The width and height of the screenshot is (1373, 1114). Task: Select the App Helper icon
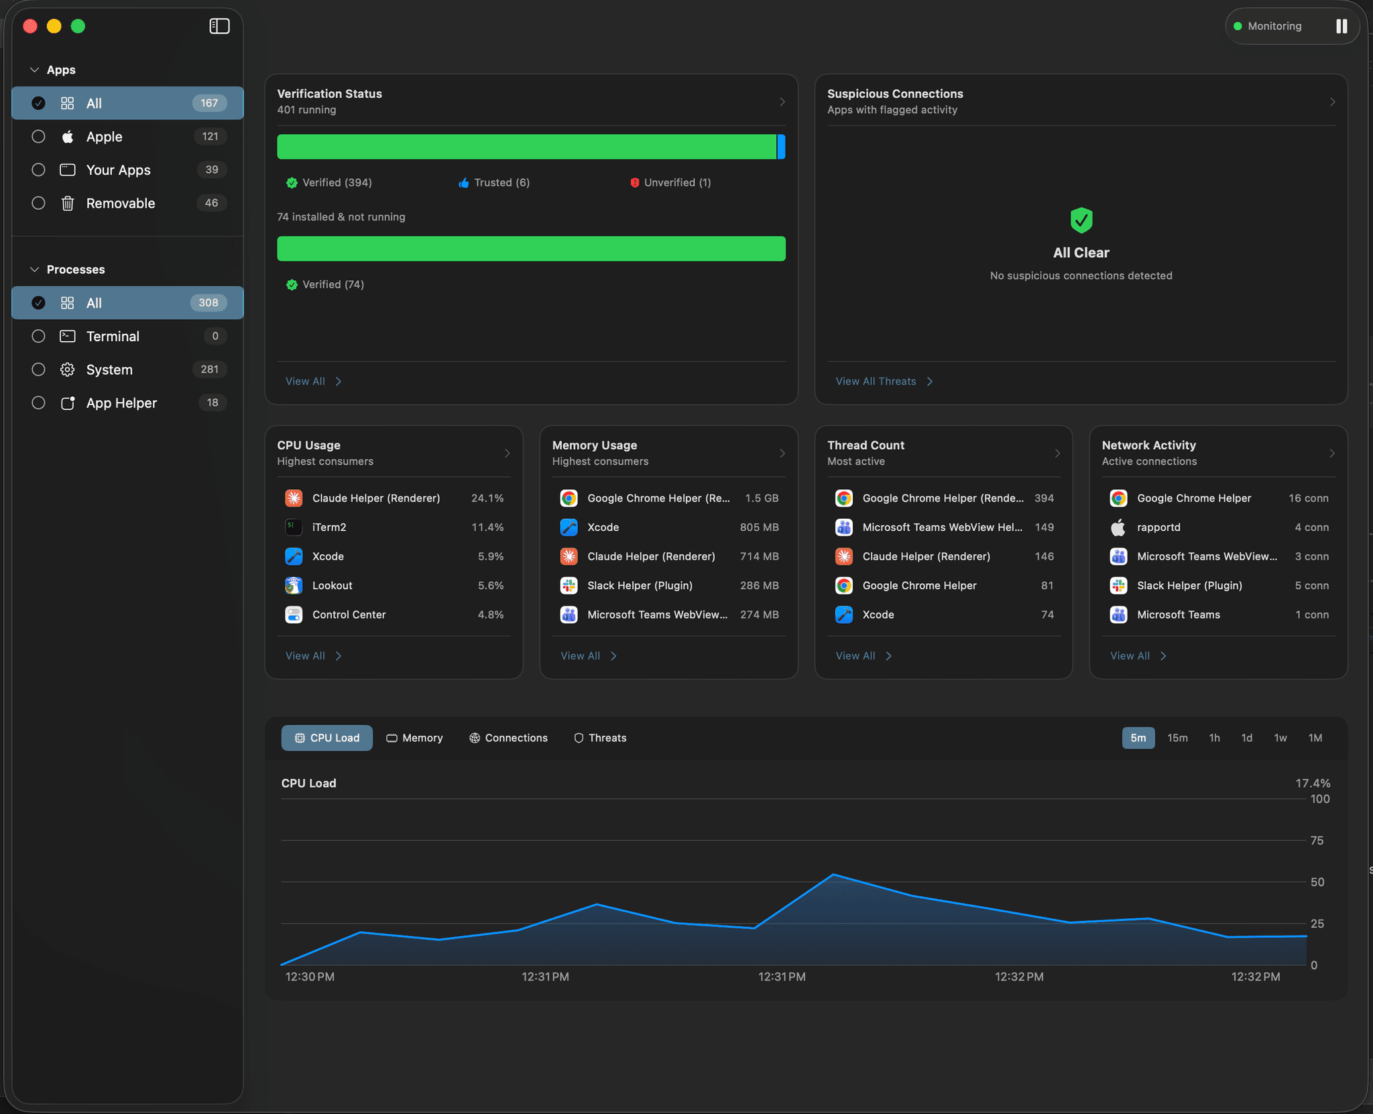pyautogui.click(x=68, y=402)
